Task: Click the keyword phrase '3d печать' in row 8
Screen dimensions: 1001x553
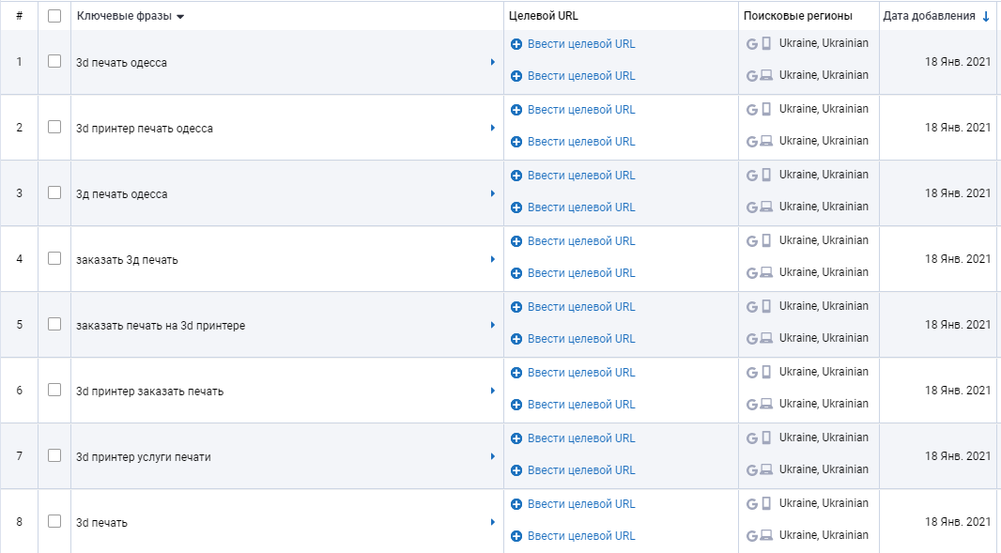Action: tap(101, 523)
